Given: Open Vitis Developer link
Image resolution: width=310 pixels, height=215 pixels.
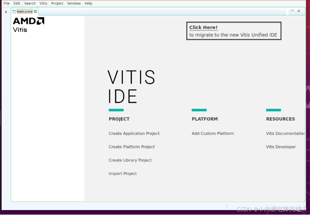Looking at the screenshot, I should pos(281,147).
